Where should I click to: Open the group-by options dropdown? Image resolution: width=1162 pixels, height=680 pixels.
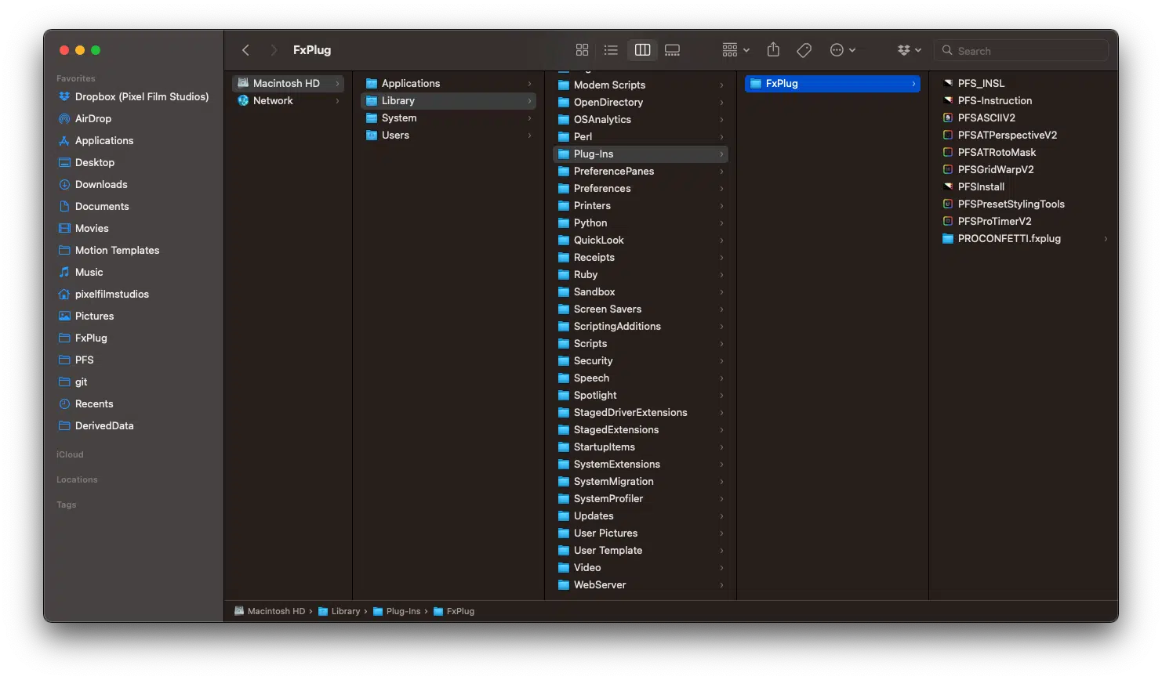tap(735, 50)
